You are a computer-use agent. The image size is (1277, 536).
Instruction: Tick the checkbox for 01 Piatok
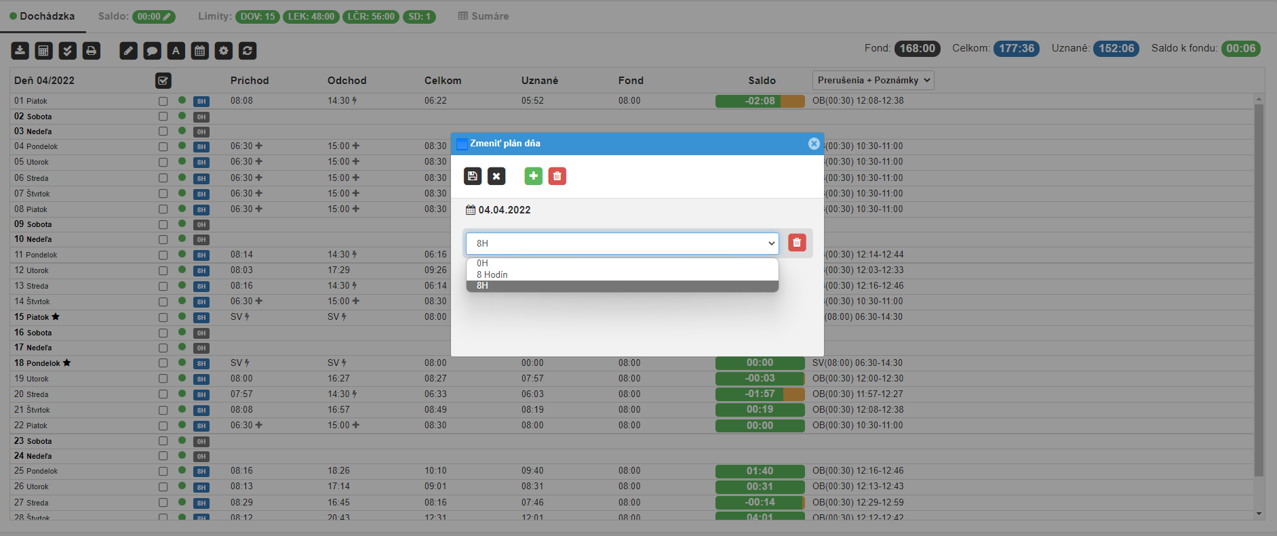(x=163, y=101)
